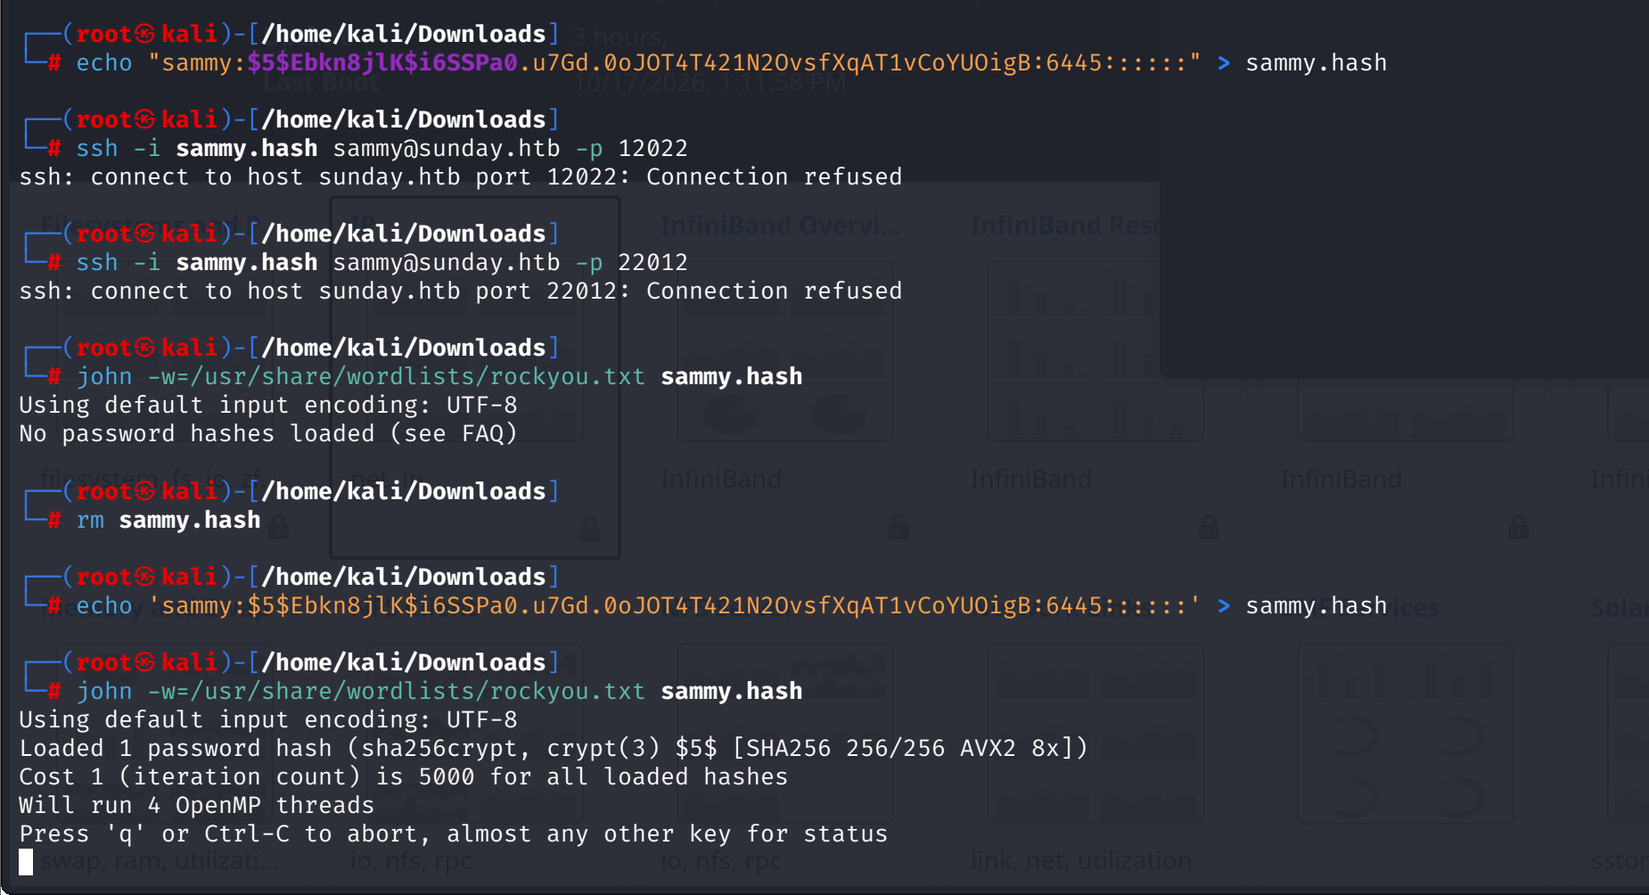The height and width of the screenshot is (895, 1649).
Task: Select 'port 22012: Connection refused' error line
Action: pyautogui.click(x=461, y=291)
